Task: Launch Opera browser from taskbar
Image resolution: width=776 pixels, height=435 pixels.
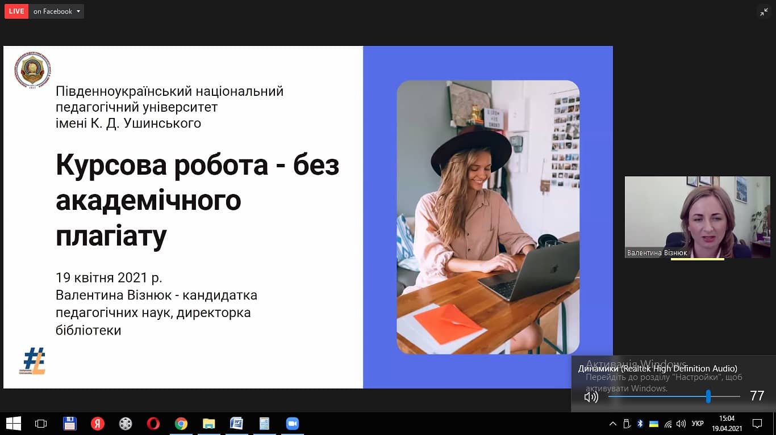Action: pos(153,424)
